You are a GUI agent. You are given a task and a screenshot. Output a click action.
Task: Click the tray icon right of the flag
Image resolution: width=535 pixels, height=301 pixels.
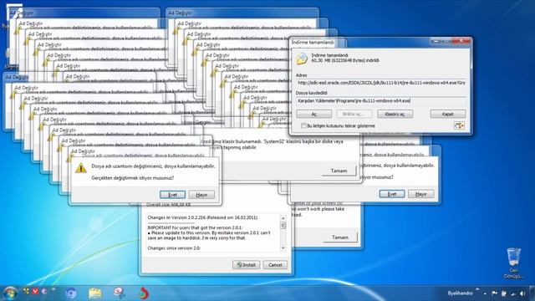(503, 293)
